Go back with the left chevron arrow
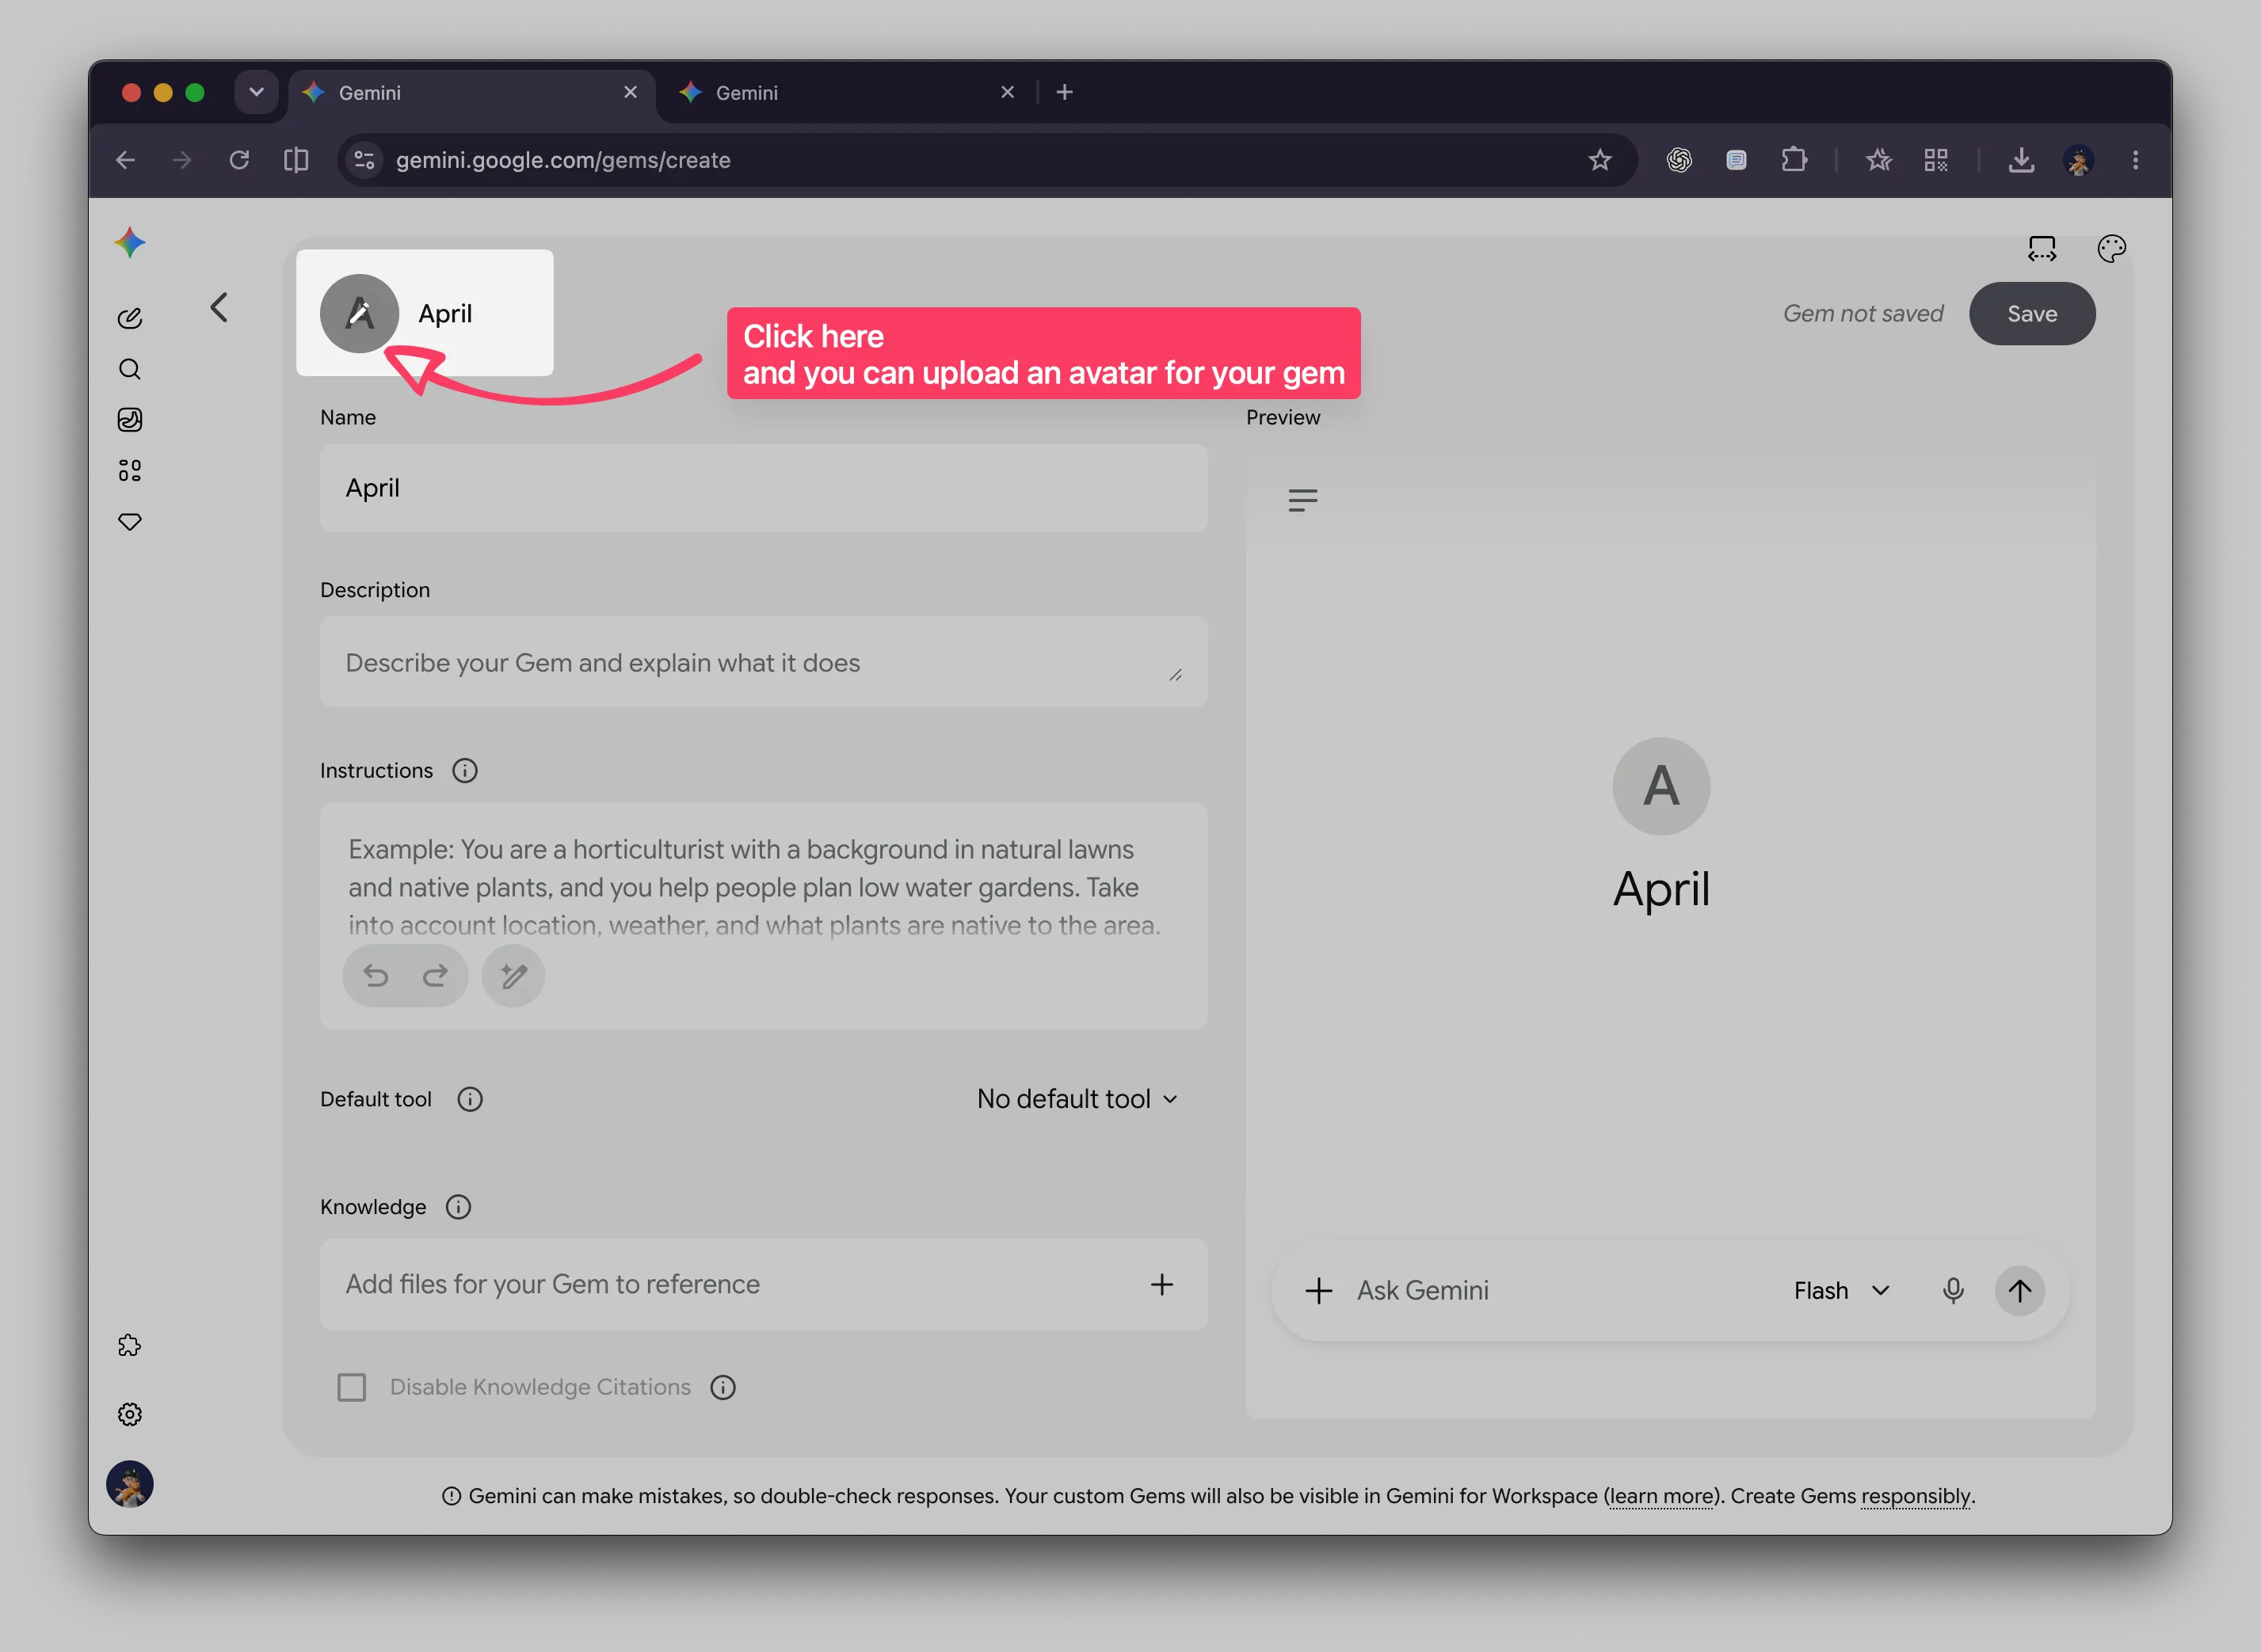 coord(219,307)
